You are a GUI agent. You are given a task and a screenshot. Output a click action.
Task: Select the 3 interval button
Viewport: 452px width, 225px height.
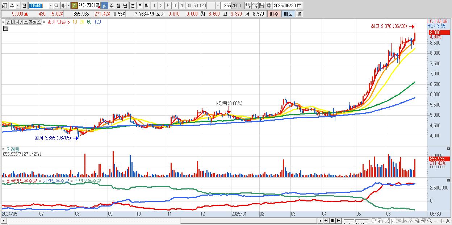pyautogui.click(x=161, y=5)
